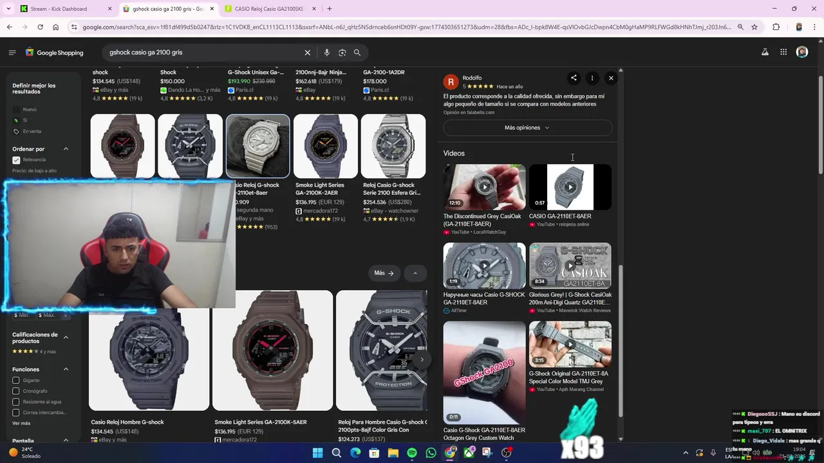The width and height of the screenshot is (824, 463).
Task: Open Microsoft Store from taskbar
Action: [374, 453]
